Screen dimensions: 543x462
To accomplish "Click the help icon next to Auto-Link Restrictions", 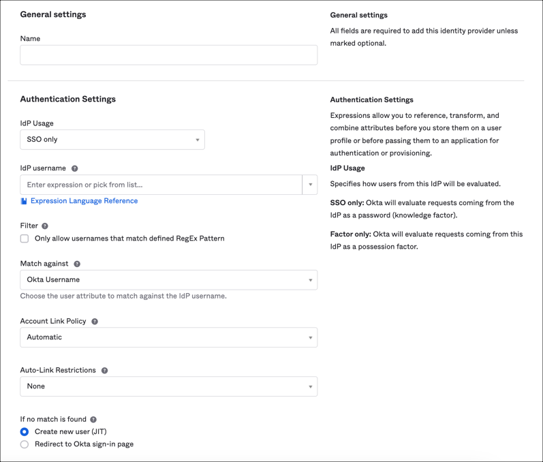I will pyautogui.click(x=104, y=370).
